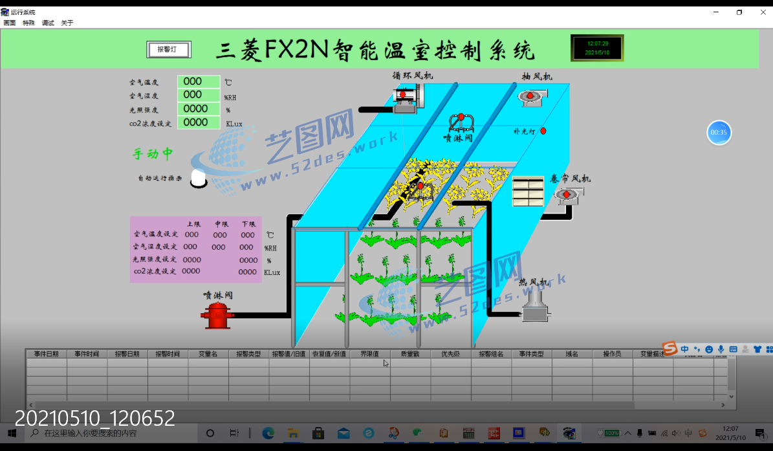Click the 空气湿度 readout field
The width and height of the screenshot is (773, 451).
pos(199,95)
